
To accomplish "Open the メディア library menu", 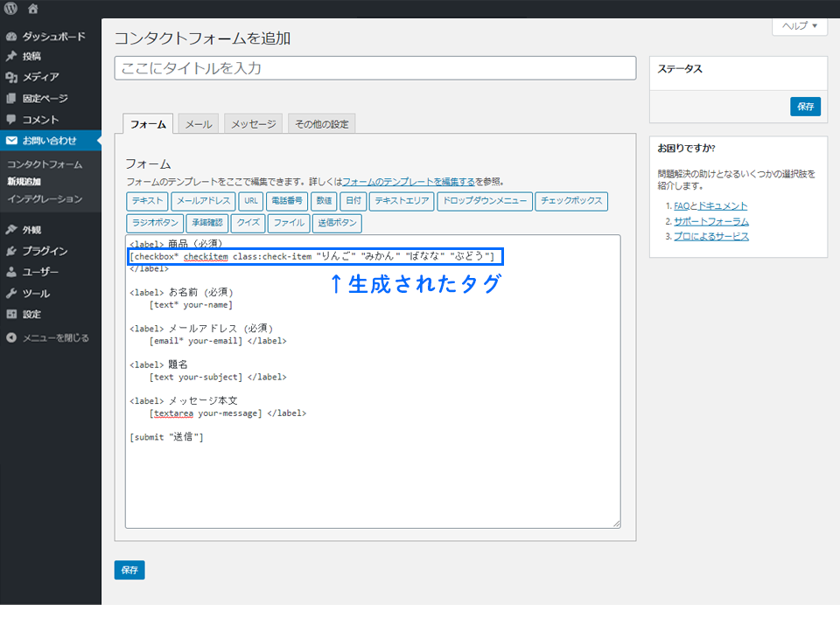I will coord(40,77).
